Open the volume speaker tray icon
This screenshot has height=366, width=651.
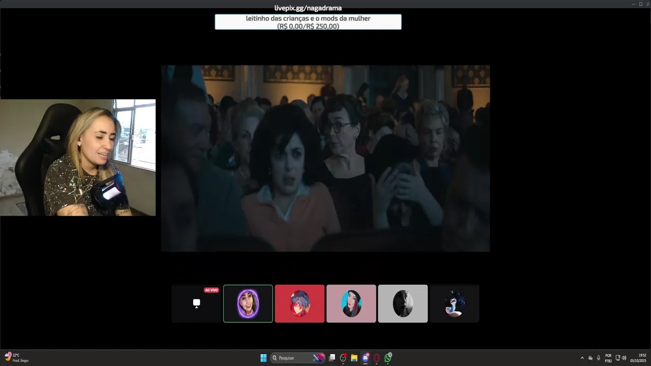tap(624, 358)
